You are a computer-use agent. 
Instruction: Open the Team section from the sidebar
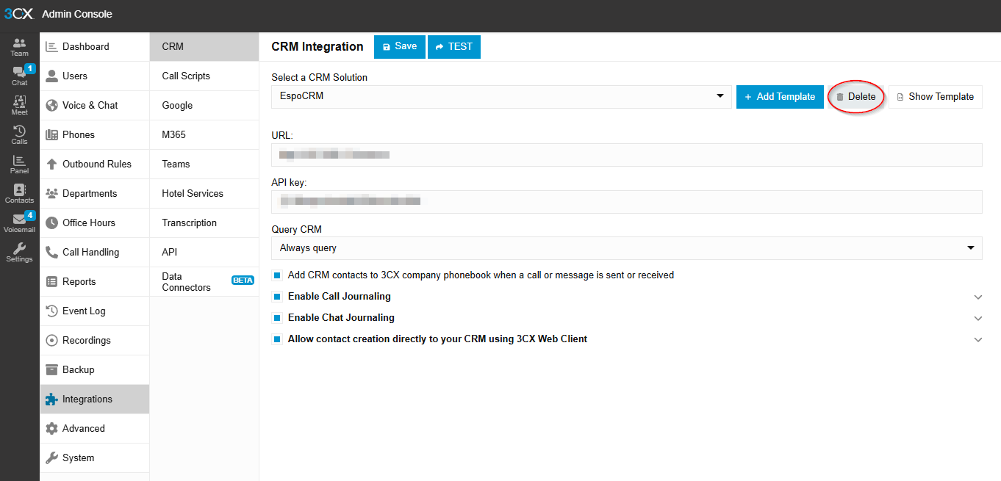[x=19, y=46]
